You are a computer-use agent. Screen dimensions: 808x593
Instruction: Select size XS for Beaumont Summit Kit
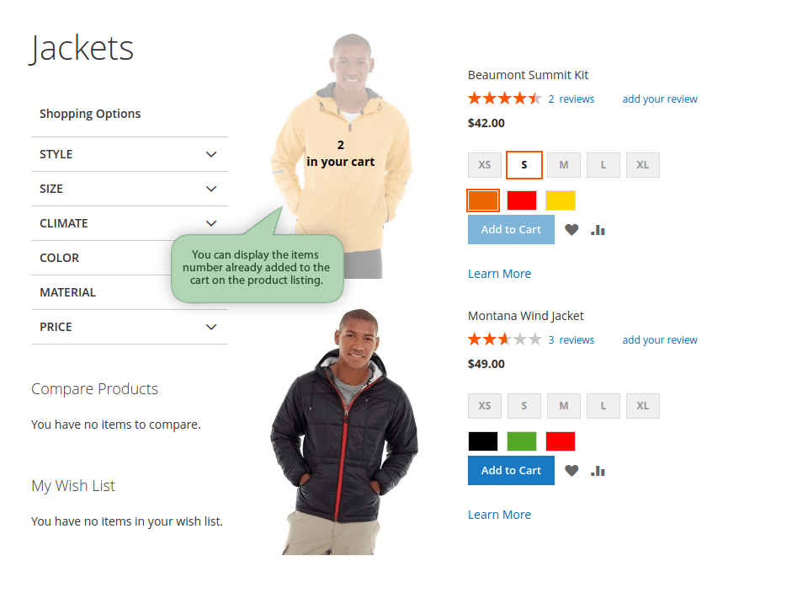pos(485,165)
